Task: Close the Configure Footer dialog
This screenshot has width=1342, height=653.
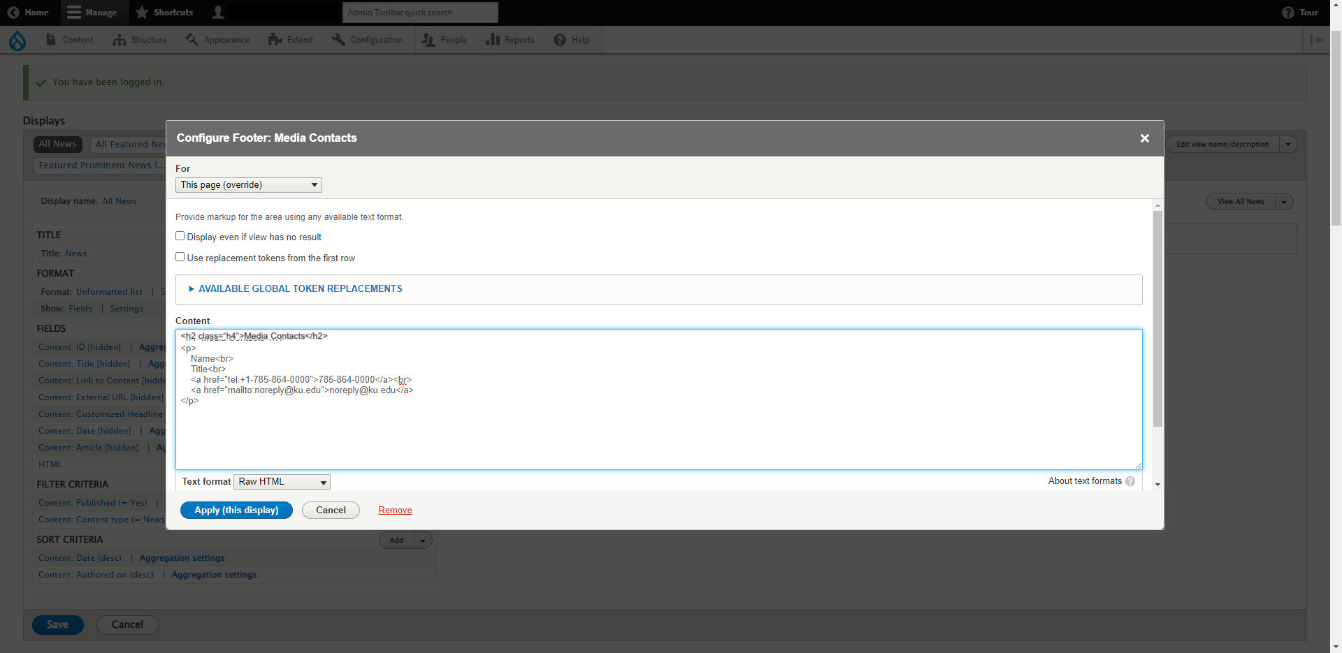Action: (x=1144, y=138)
